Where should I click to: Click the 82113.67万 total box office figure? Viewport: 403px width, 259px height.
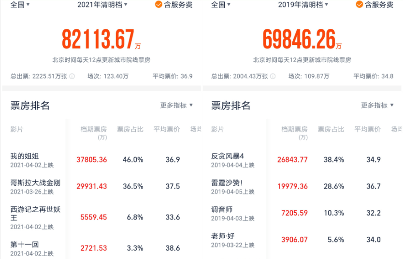101,39
